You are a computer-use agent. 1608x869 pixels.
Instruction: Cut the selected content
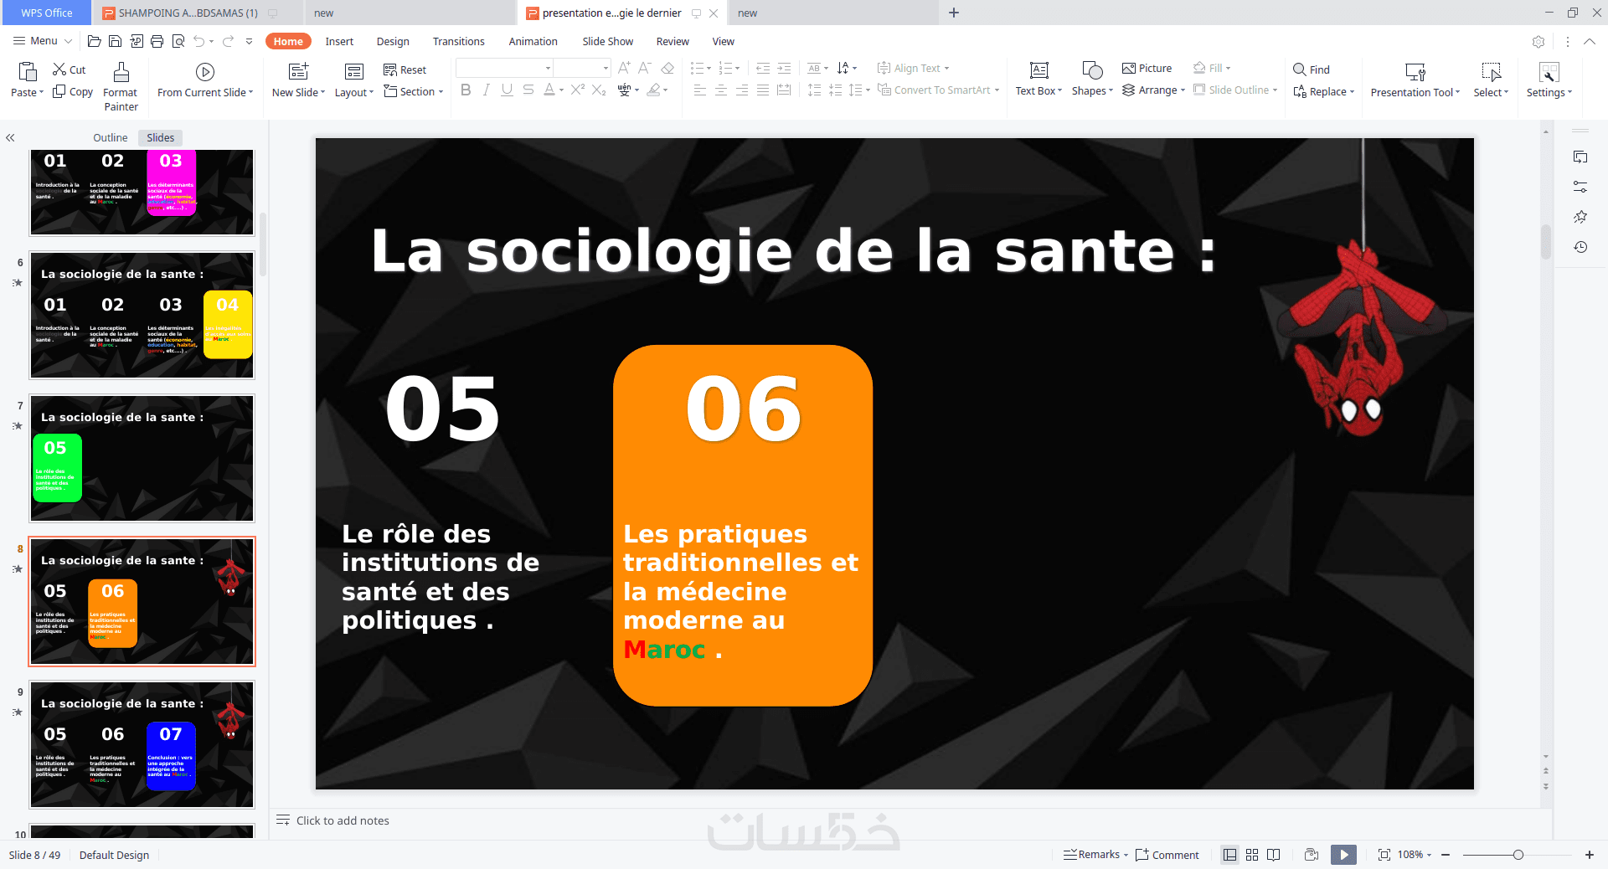click(x=70, y=69)
